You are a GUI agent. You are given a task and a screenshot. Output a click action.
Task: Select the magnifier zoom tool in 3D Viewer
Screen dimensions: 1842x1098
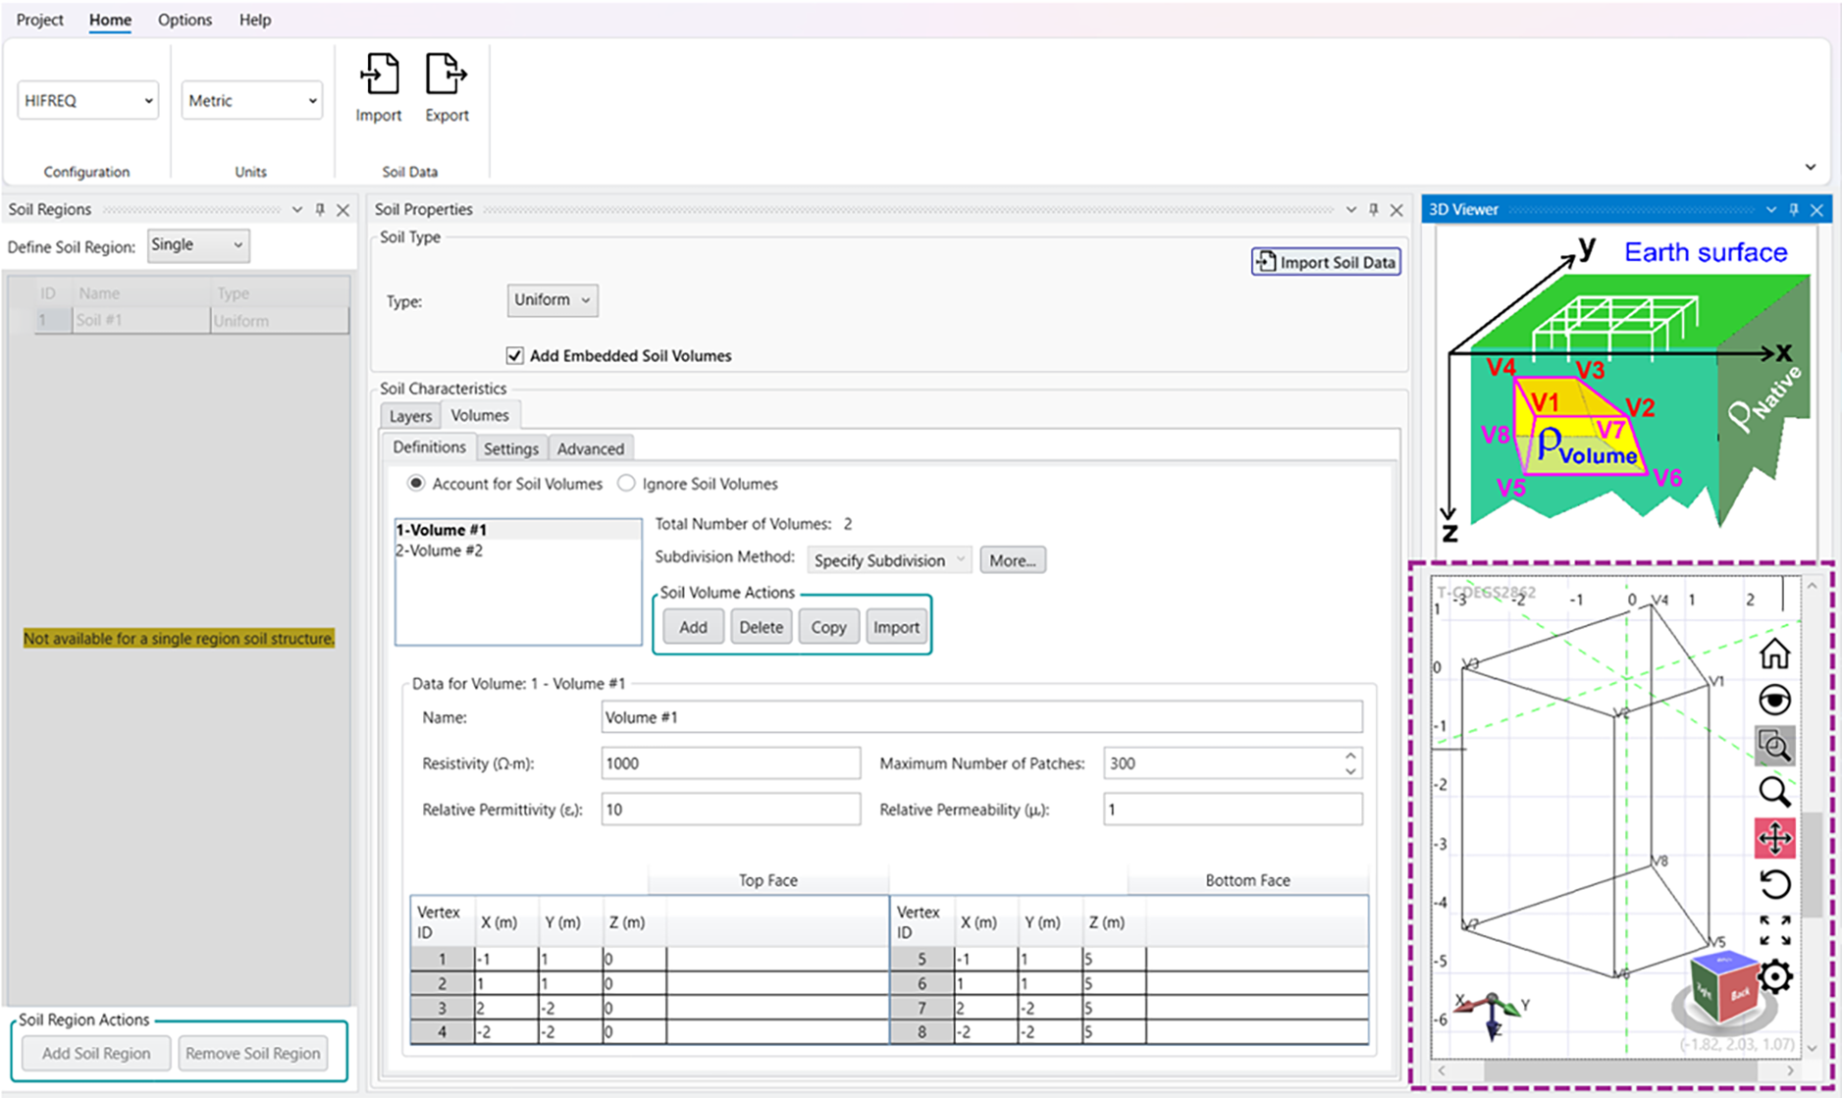coord(1774,792)
